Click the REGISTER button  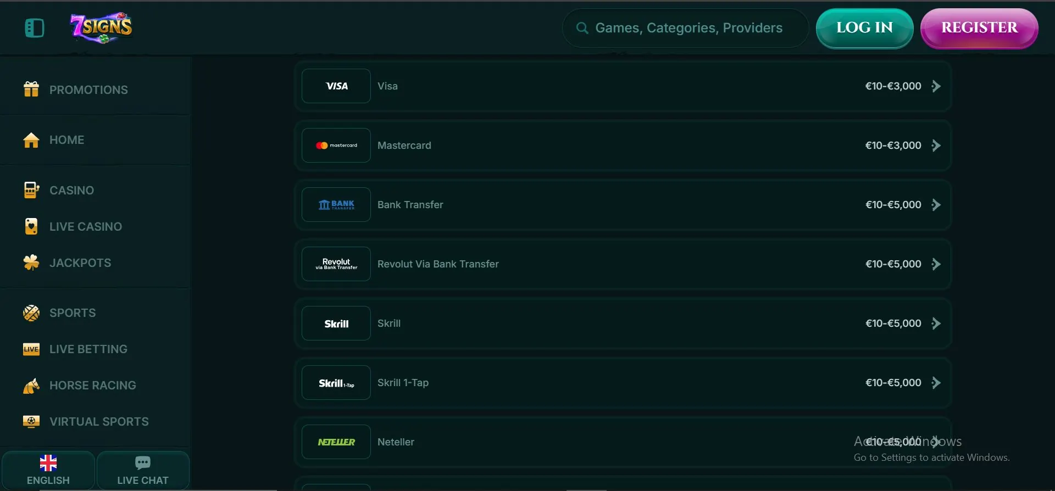pyautogui.click(x=979, y=28)
